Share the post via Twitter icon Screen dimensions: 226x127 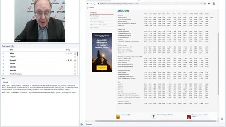click(x=123, y=11)
